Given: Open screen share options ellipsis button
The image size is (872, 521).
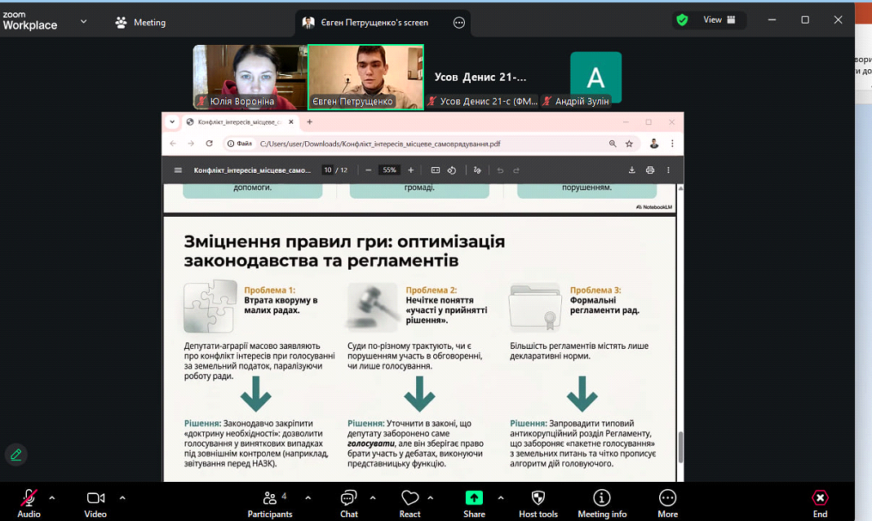Looking at the screenshot, I should pyautogui.click(x=459, y=23).
